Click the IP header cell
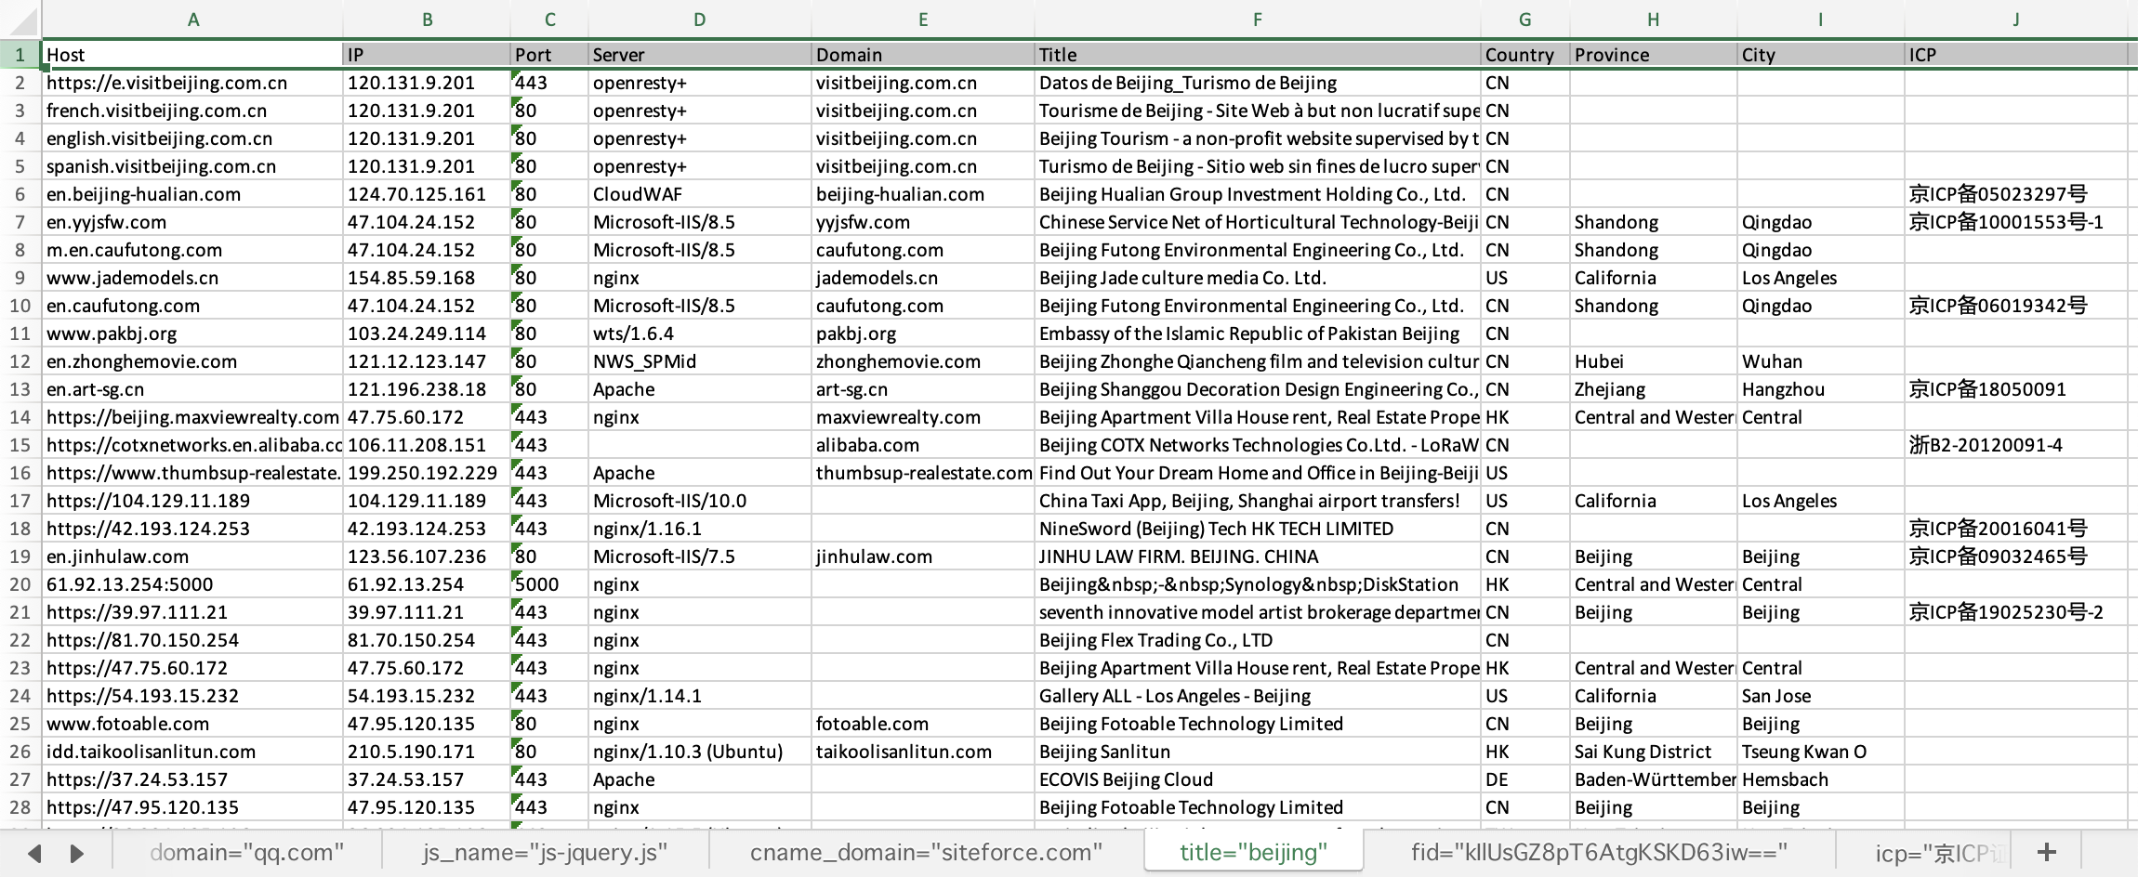 click(427, 55)
